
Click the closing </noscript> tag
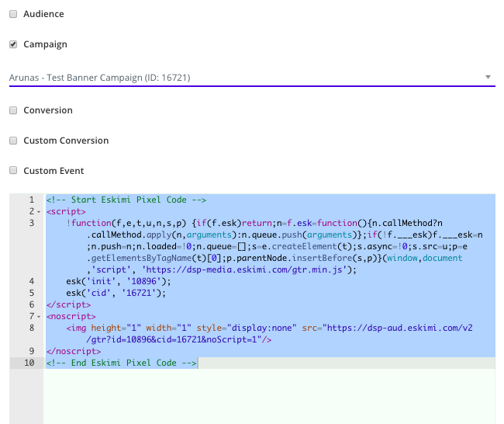click(x=74, y=351)
